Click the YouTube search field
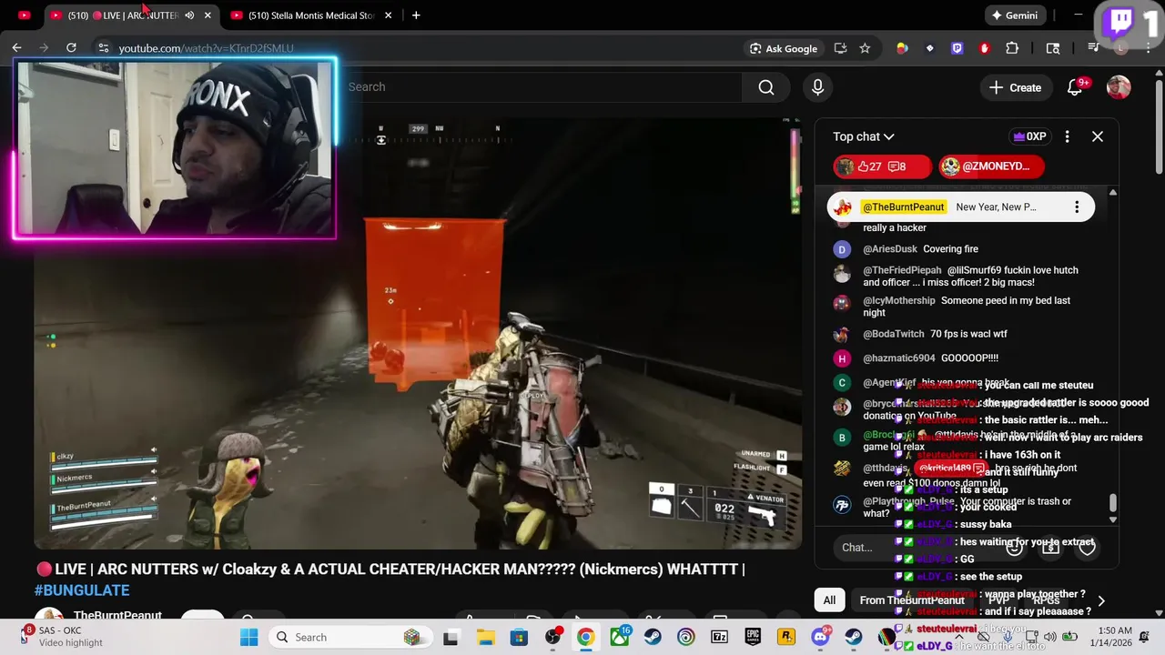 (543, 87)
